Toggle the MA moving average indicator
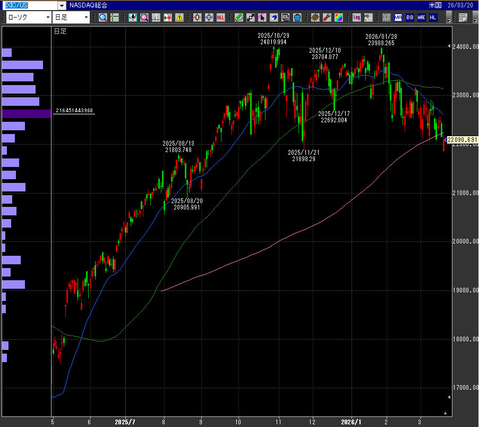This screenshot has width=479, height=427. (398, 18)
